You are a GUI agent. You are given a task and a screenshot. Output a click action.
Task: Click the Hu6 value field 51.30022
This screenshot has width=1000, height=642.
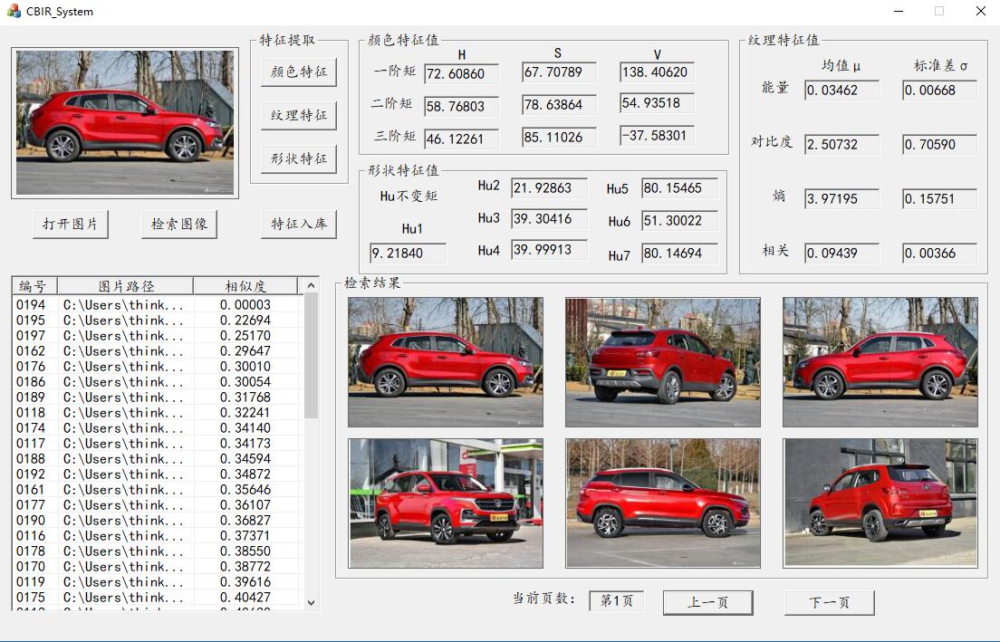pos(680,221)
